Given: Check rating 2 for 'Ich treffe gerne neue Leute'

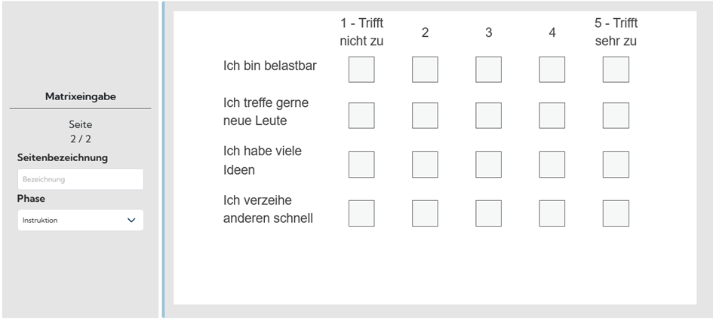Looking at the screenshot, I should tap(425, 116).
